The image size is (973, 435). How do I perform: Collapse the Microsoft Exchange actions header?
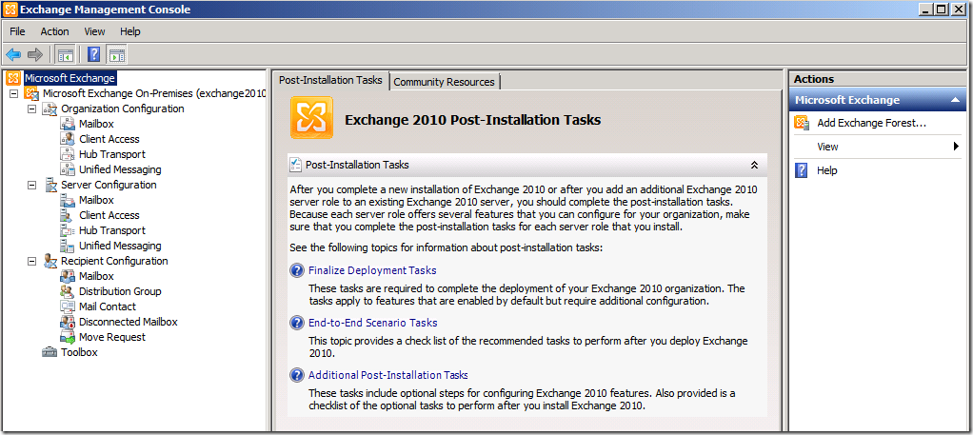tap(955, 100)
